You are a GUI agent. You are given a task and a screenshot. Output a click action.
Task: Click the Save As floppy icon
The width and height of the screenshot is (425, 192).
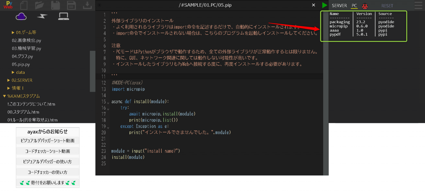71,5
